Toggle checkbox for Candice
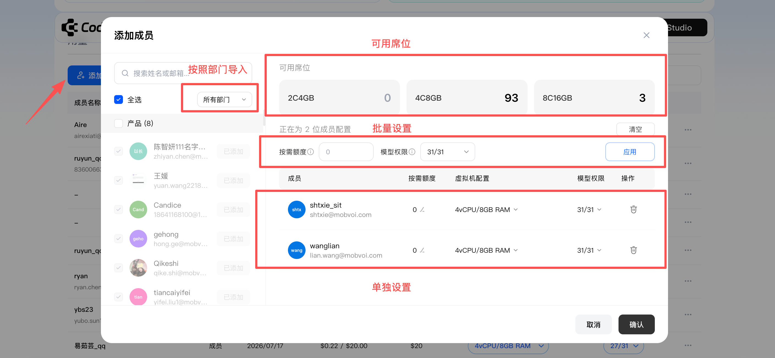The width and height of the screenshot is (775, 358). click(119, 210)
